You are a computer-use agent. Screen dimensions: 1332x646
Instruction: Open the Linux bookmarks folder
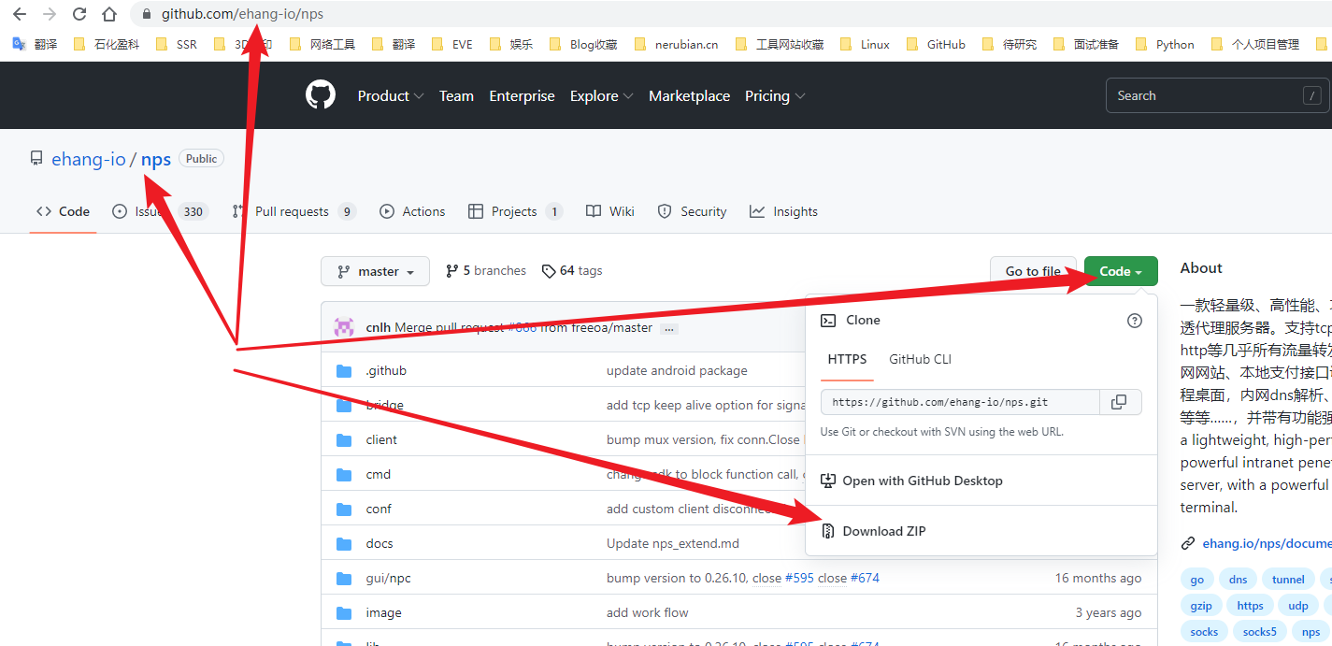pyautogui.click(x=866, y=44)
